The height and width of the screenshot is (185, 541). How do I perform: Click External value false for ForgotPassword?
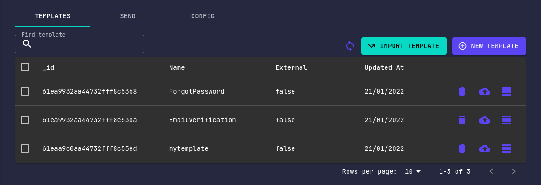(x=285, y=92)
